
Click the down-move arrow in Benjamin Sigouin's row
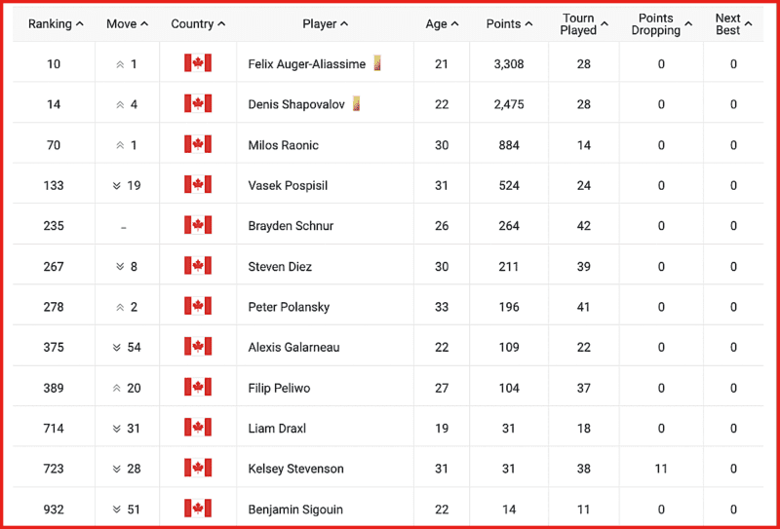pyautogui.click(x=117, y=510)
